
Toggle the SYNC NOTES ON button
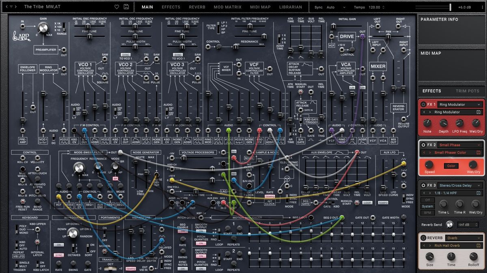coord(182,269)
